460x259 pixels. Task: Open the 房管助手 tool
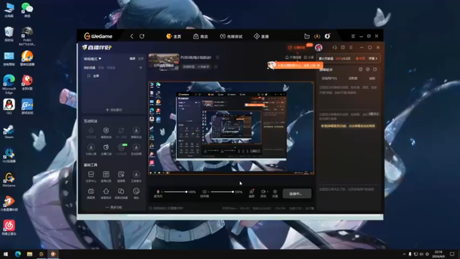point(106,193)
